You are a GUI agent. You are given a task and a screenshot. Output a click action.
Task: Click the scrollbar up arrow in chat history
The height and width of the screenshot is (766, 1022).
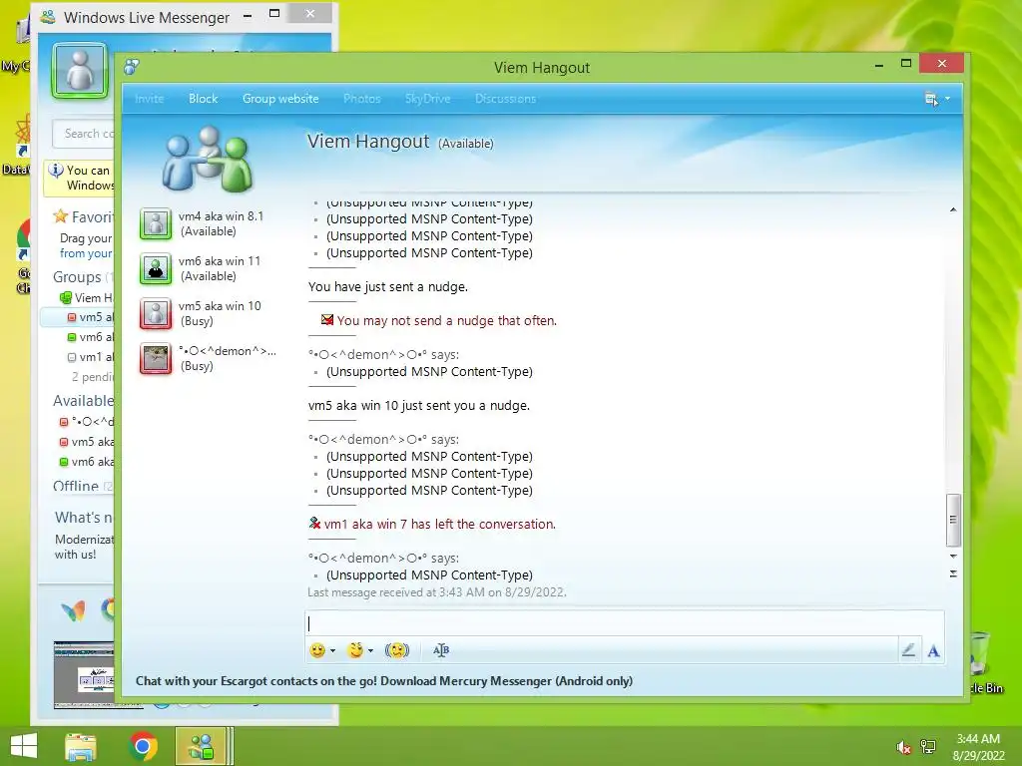953,209
